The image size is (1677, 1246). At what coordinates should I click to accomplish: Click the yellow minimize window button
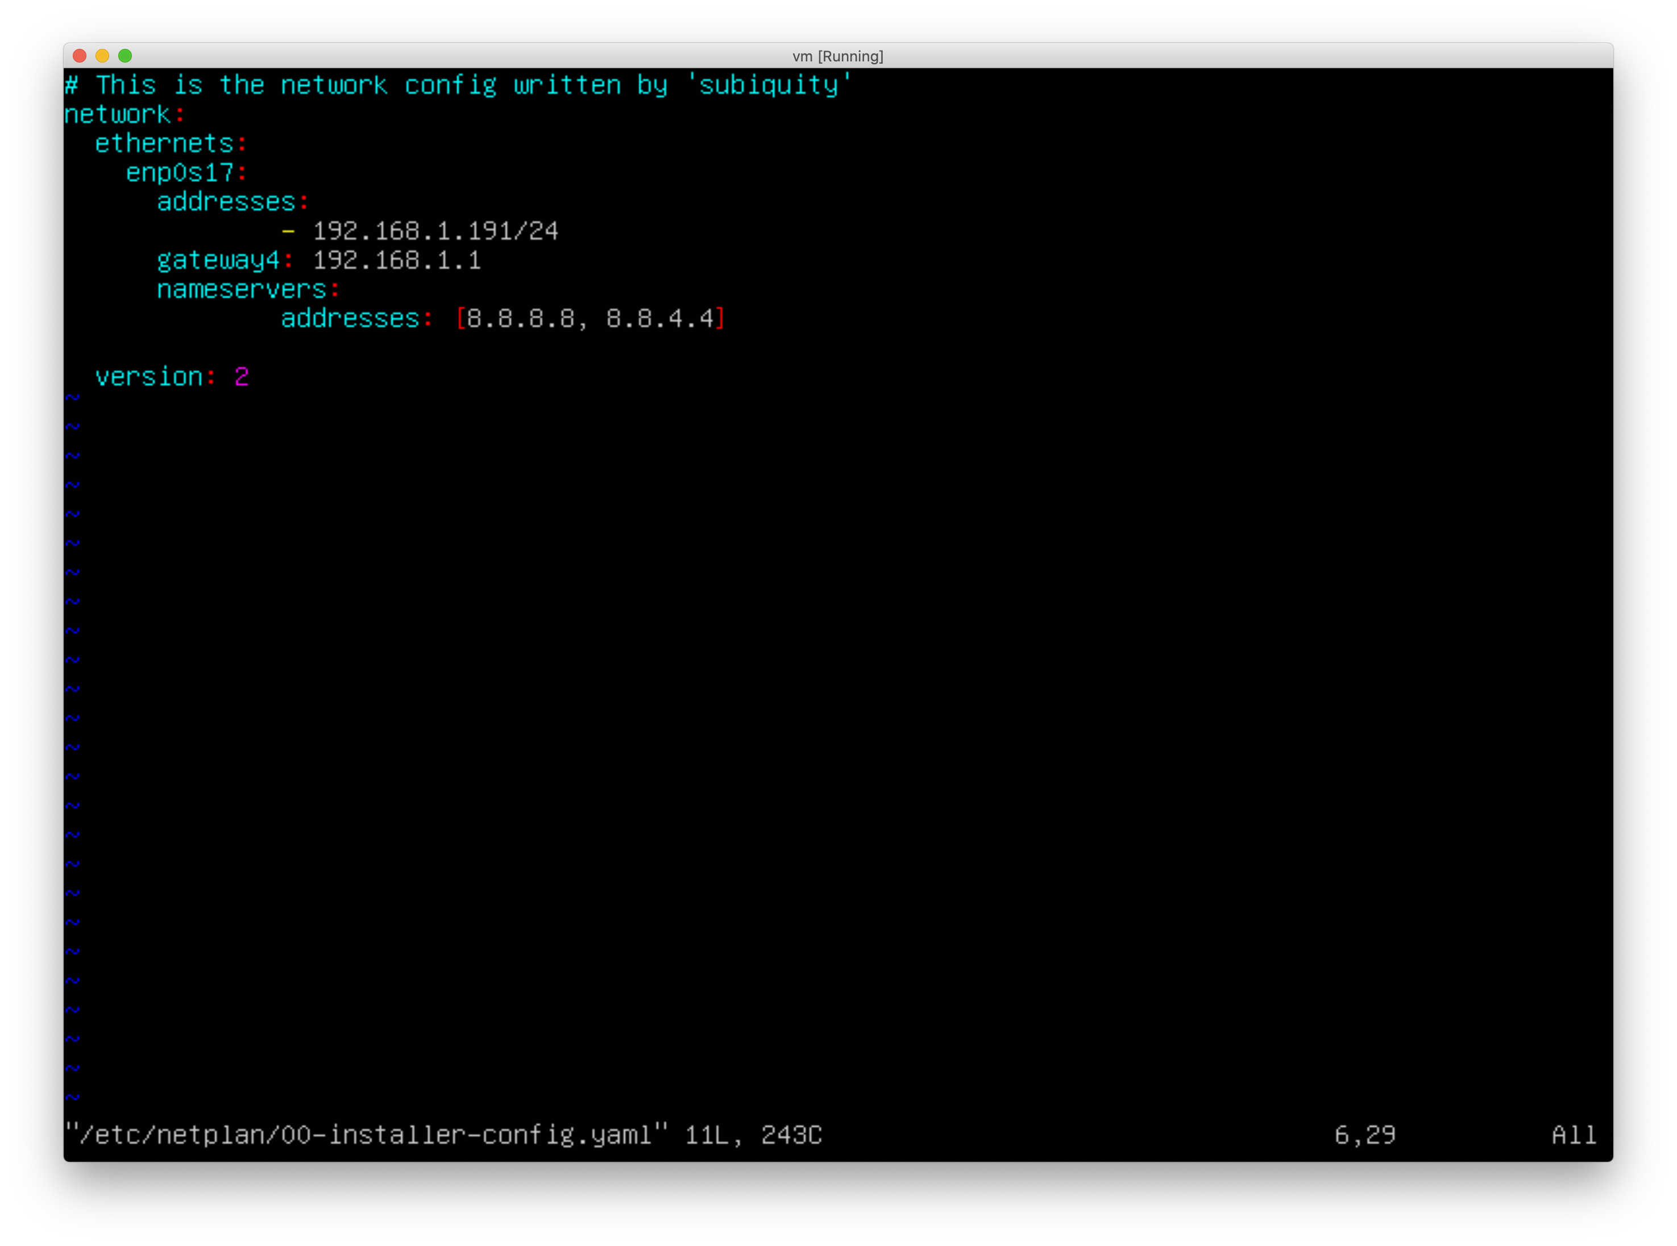coord(102,56)
